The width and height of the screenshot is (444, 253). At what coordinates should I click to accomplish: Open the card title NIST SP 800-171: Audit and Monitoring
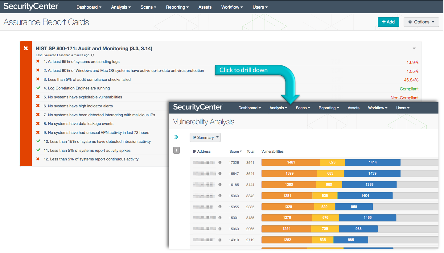coord(94,48)
